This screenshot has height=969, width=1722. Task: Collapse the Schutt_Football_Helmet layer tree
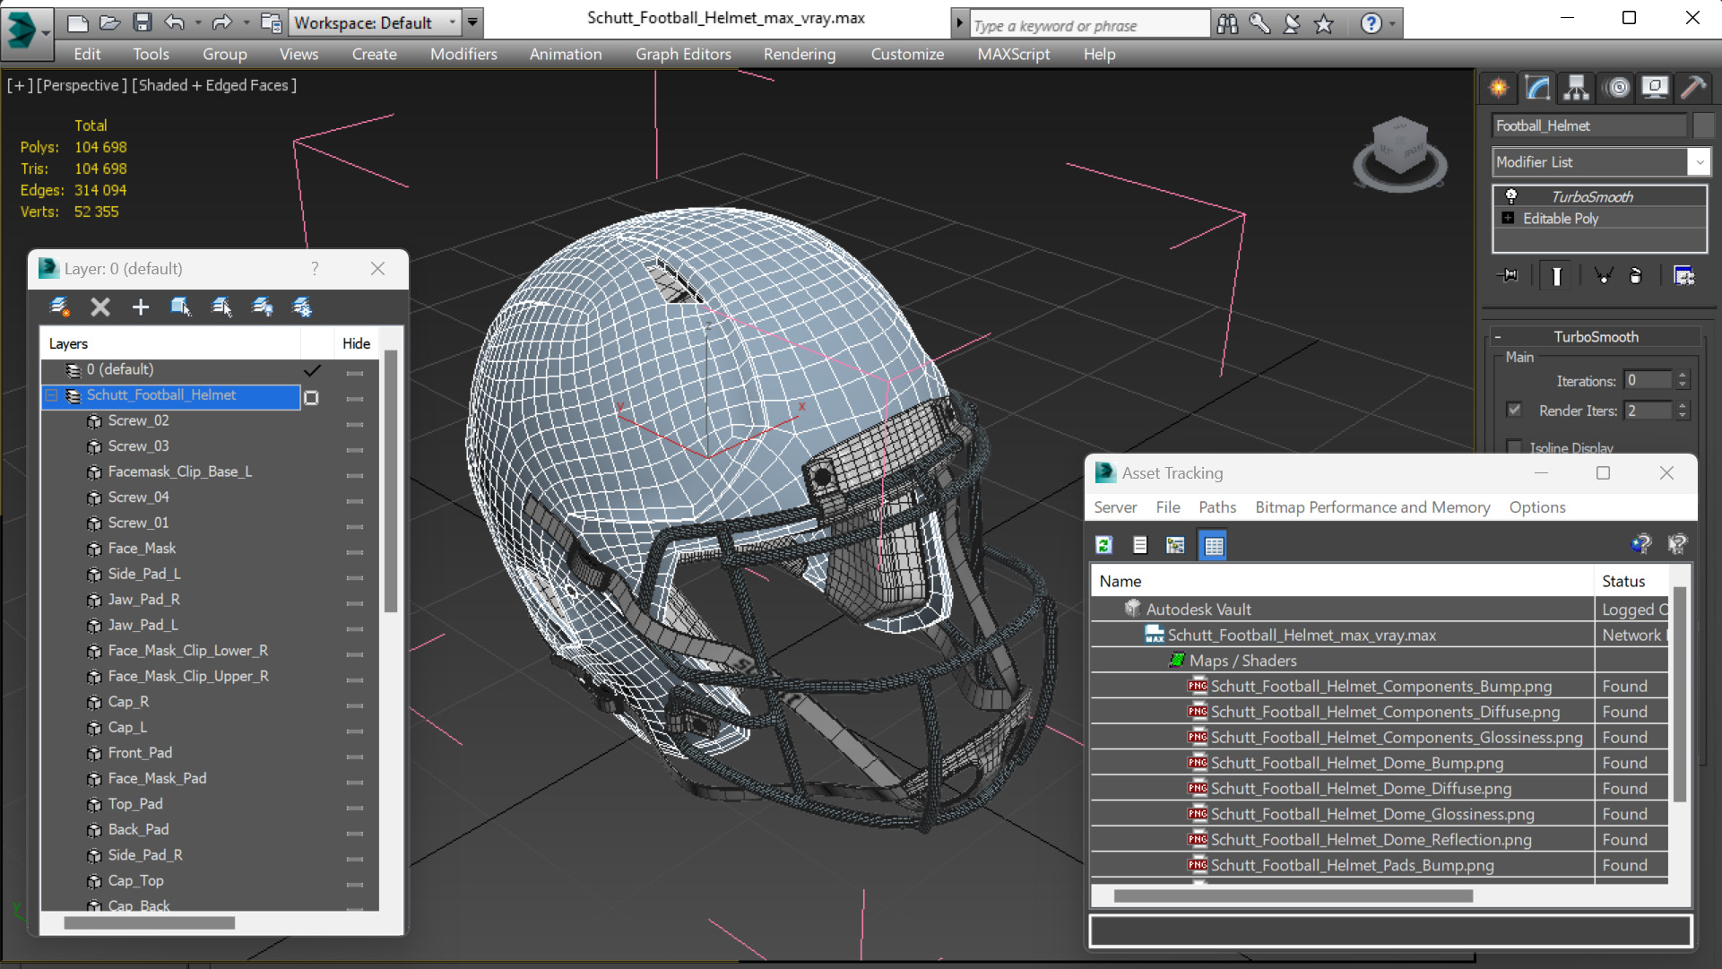pos(52,395)
